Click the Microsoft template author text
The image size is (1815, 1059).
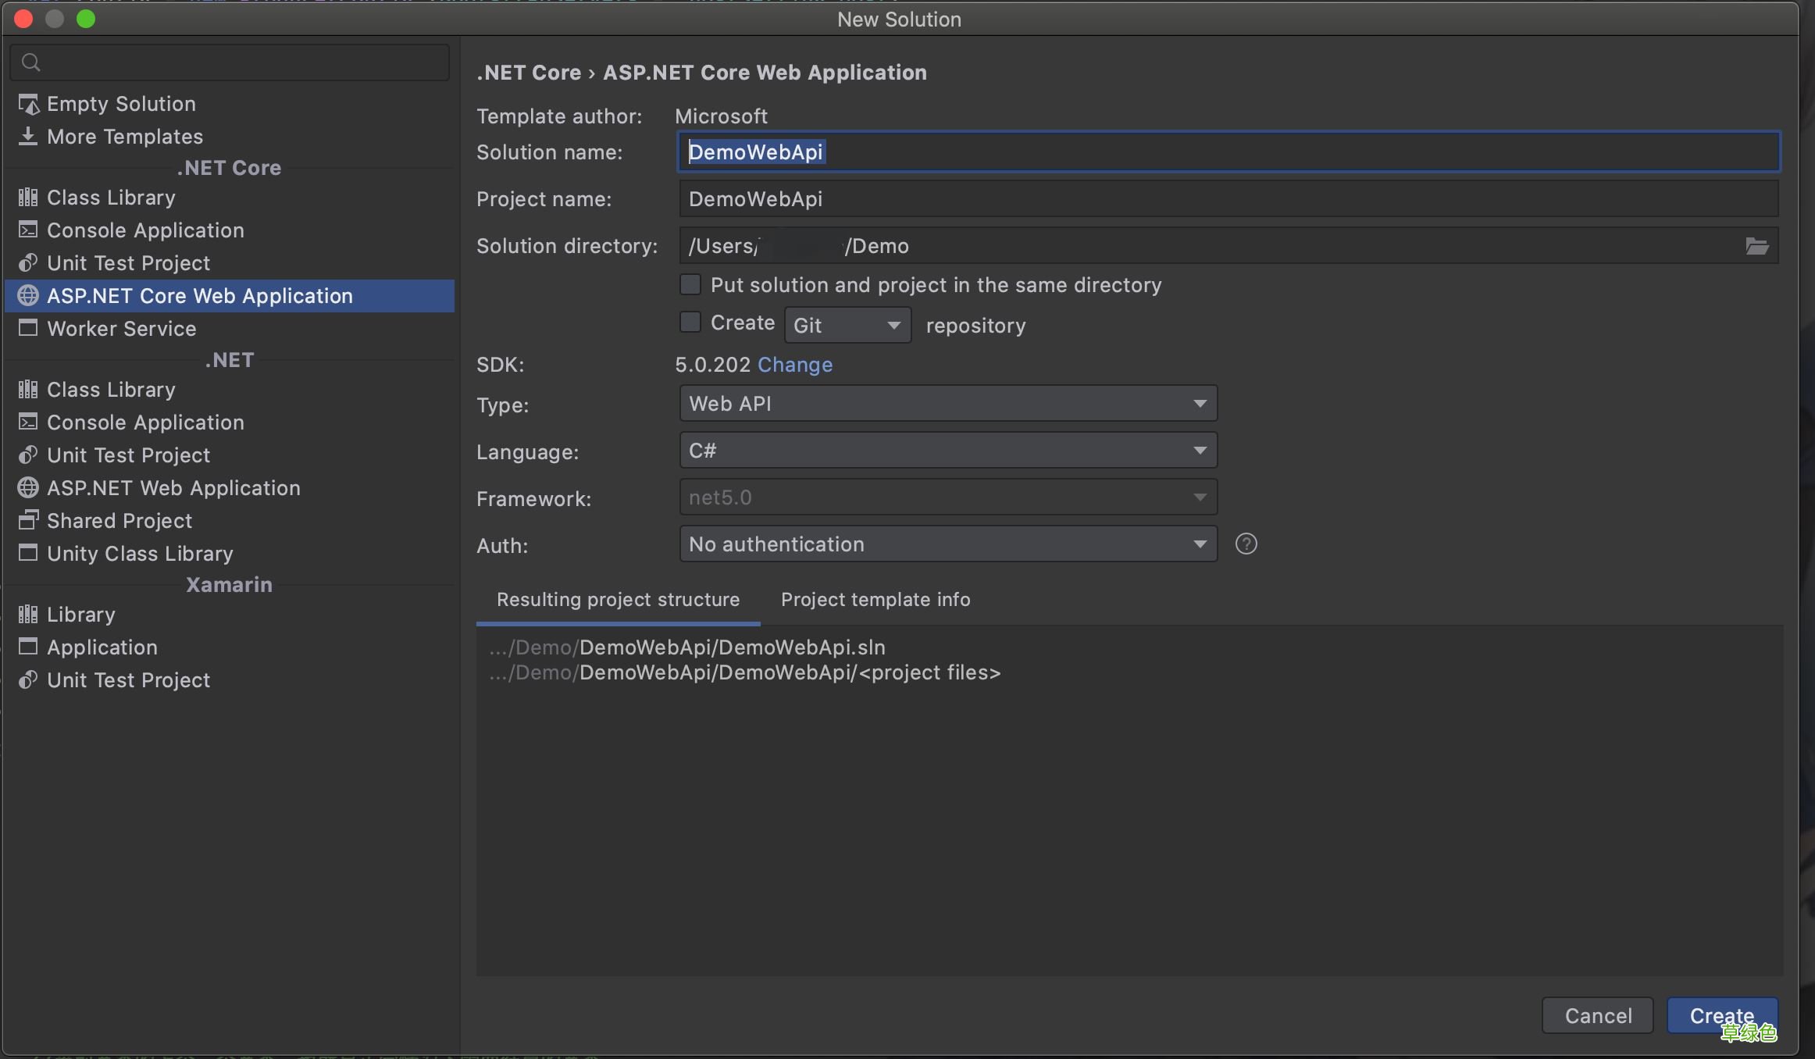(x=721, y=116)
